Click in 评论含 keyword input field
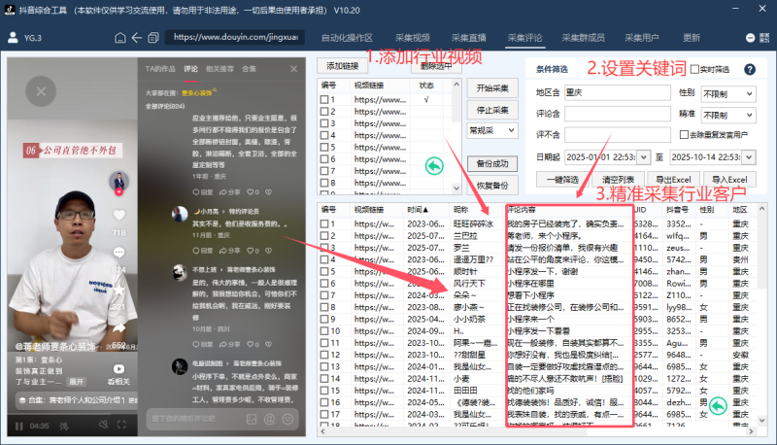This screenshot has width=777, height=445. click(618, 114)
